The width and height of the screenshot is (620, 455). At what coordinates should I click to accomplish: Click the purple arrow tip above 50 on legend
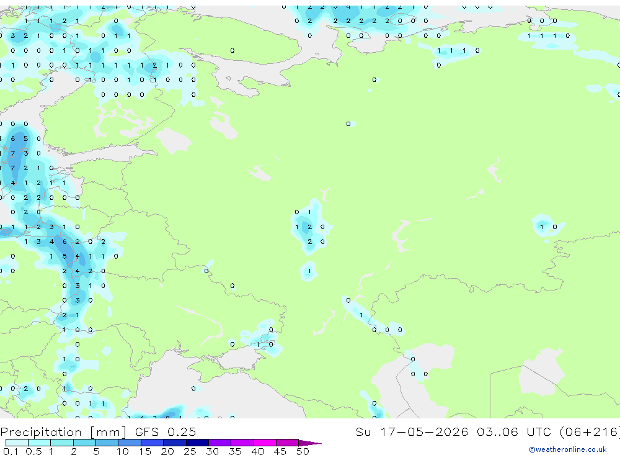coord(310,443)
